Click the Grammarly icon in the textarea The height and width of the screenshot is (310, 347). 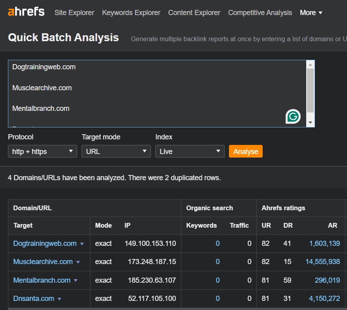click(293, 116)
